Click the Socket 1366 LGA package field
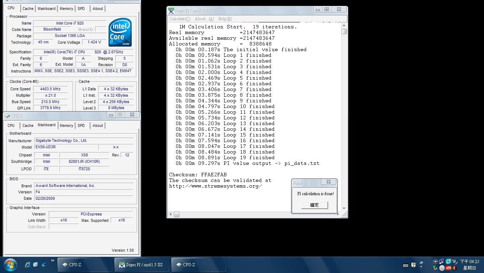 pos(70,36)
